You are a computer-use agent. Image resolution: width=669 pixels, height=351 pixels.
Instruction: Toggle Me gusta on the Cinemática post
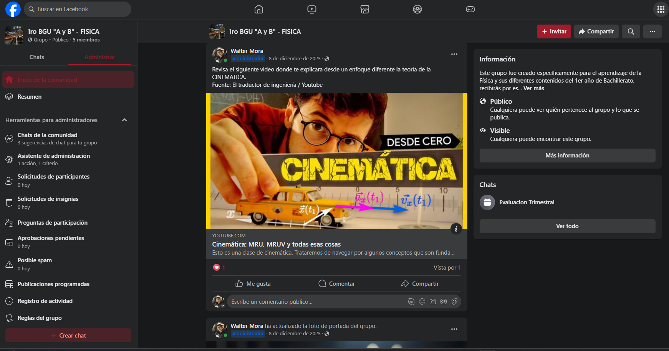253,284
